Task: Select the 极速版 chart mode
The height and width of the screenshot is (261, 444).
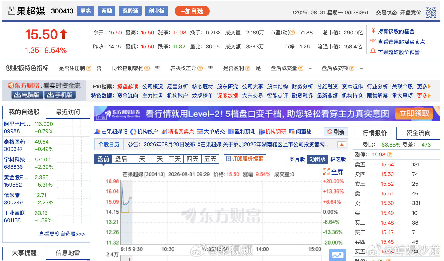Action: click(338, 159)
